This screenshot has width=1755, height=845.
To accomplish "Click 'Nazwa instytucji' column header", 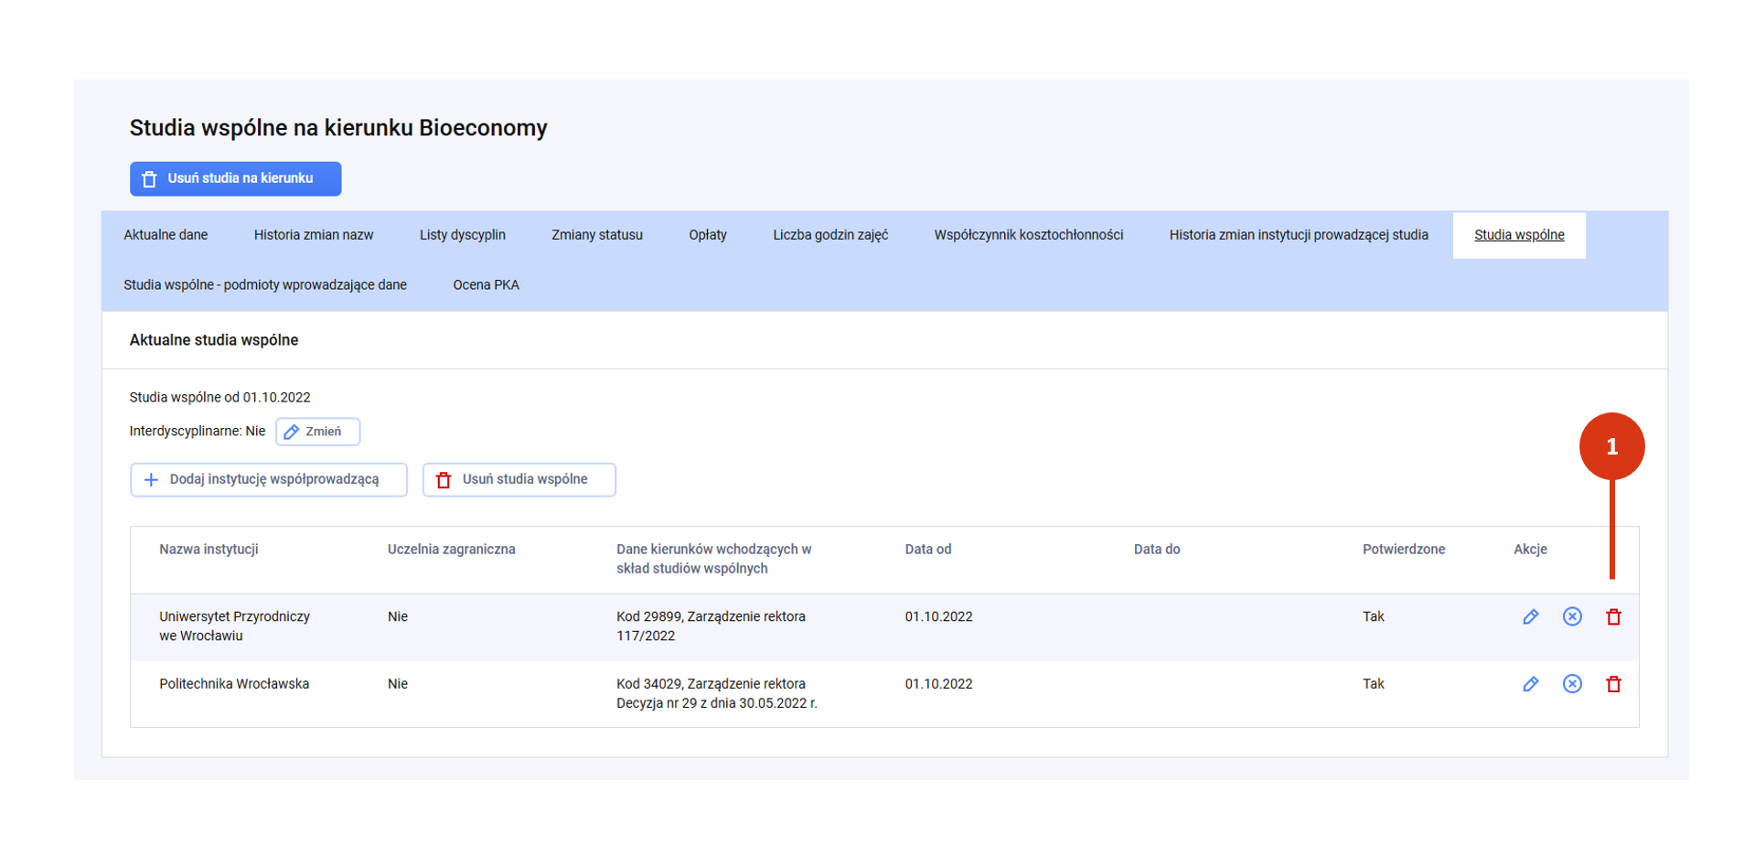I will [x=209, y=550].
